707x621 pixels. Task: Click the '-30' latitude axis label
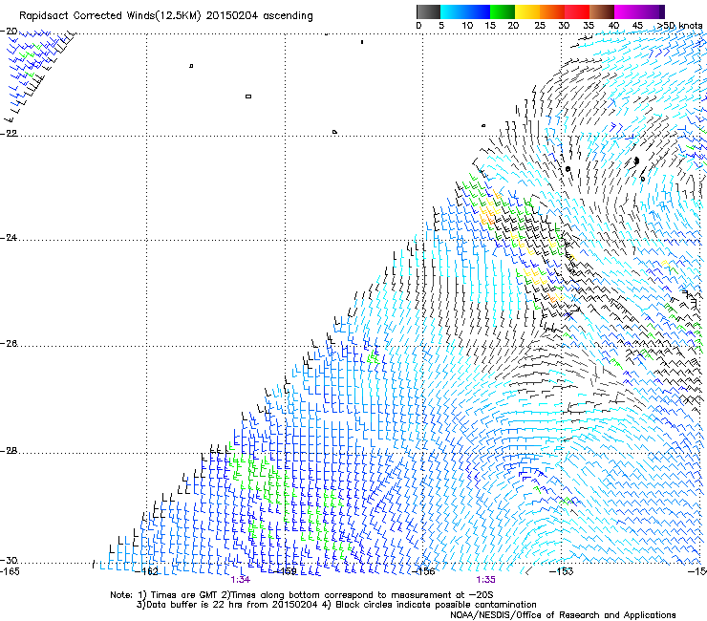coord(9,561)
